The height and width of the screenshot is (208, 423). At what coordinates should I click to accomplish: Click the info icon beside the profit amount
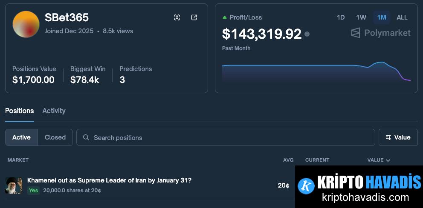pos(307,34)
